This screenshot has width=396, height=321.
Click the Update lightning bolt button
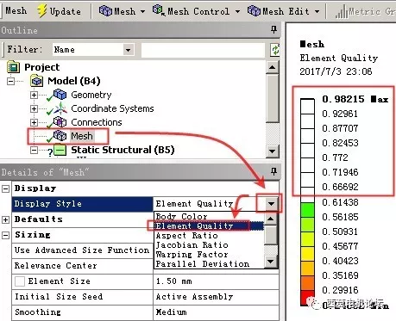pyautogui.click(x=59, y=11)
